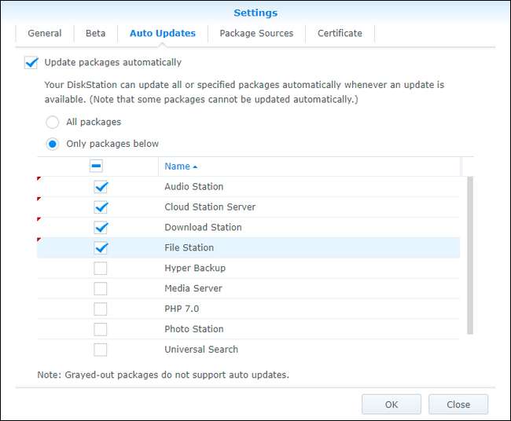Enable auto update for Photo Station
The width and height of the screenshot is (511, 421).
pos(101,330)
